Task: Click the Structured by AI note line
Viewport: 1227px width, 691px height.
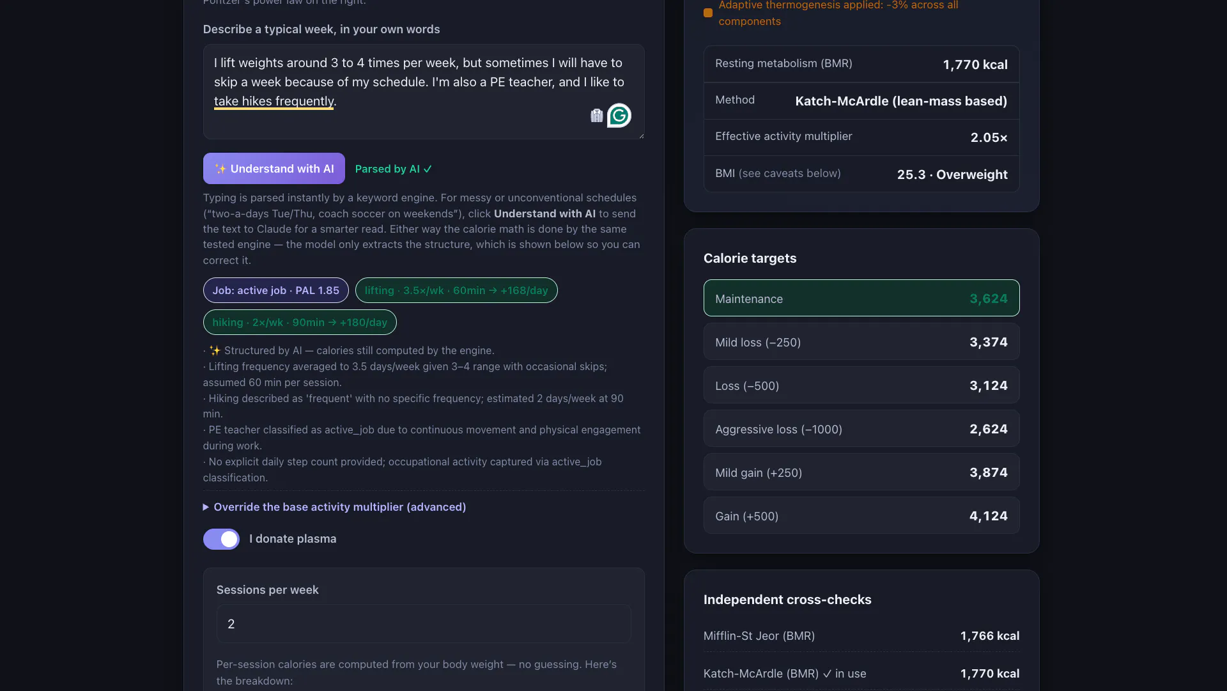Action: [x=349, y=350]
